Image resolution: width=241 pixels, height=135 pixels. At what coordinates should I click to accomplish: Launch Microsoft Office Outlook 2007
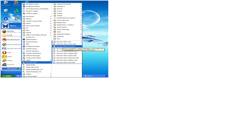pyautogui.click(x=67, y=56)
